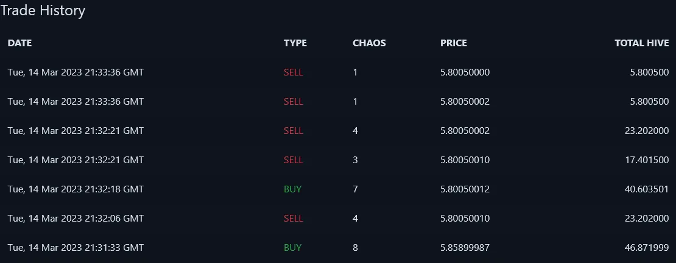Select the BUY label for 7 CHAOS trade
The width and height of the screenshot is (676, 263).
pyautogui.click(x=293, y=189)
